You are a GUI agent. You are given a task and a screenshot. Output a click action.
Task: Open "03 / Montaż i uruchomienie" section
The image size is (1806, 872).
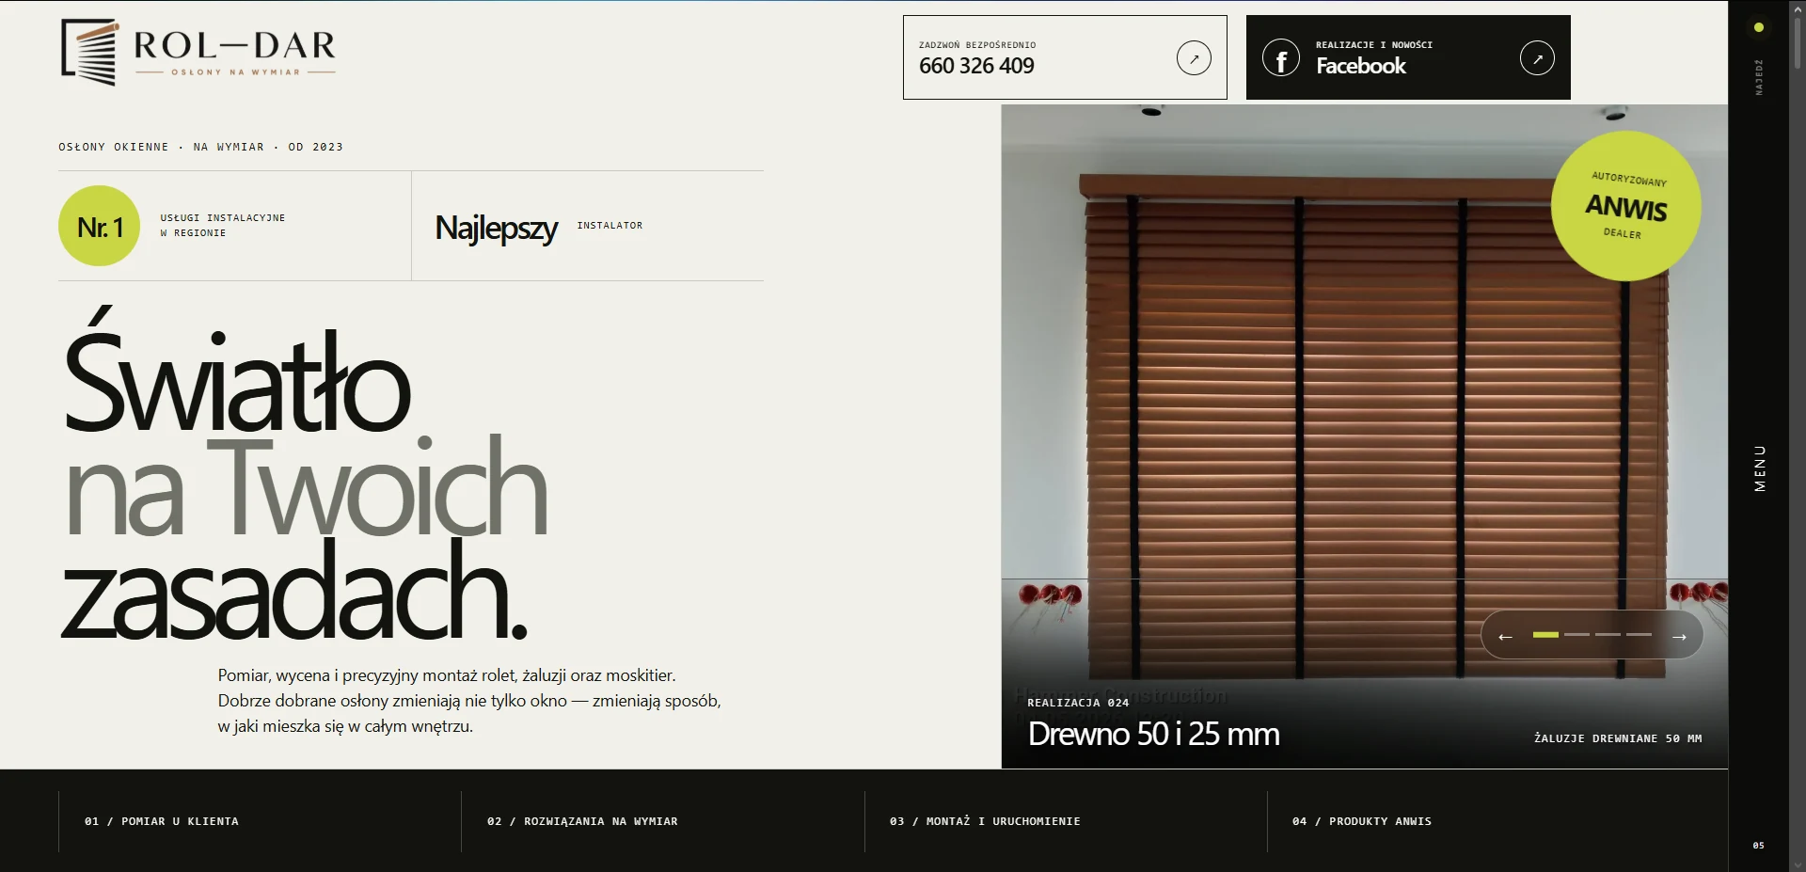click(985, 821)
